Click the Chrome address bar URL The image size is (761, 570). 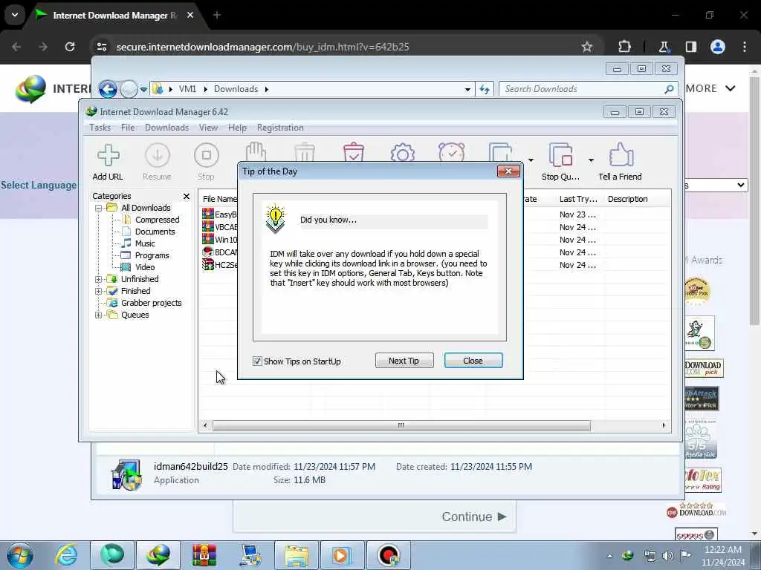click(262, 47)
